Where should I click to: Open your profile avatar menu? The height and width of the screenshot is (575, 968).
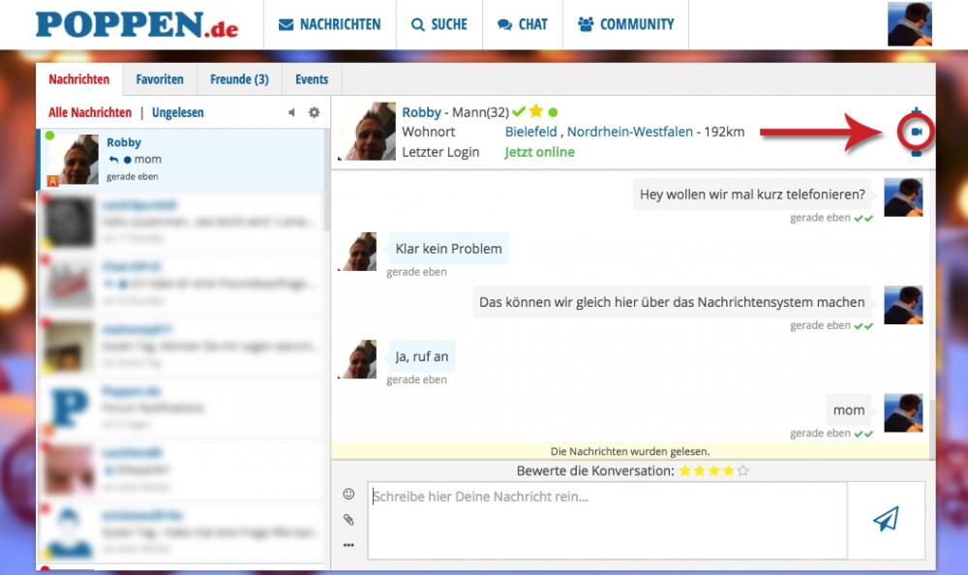click(909, 24)
